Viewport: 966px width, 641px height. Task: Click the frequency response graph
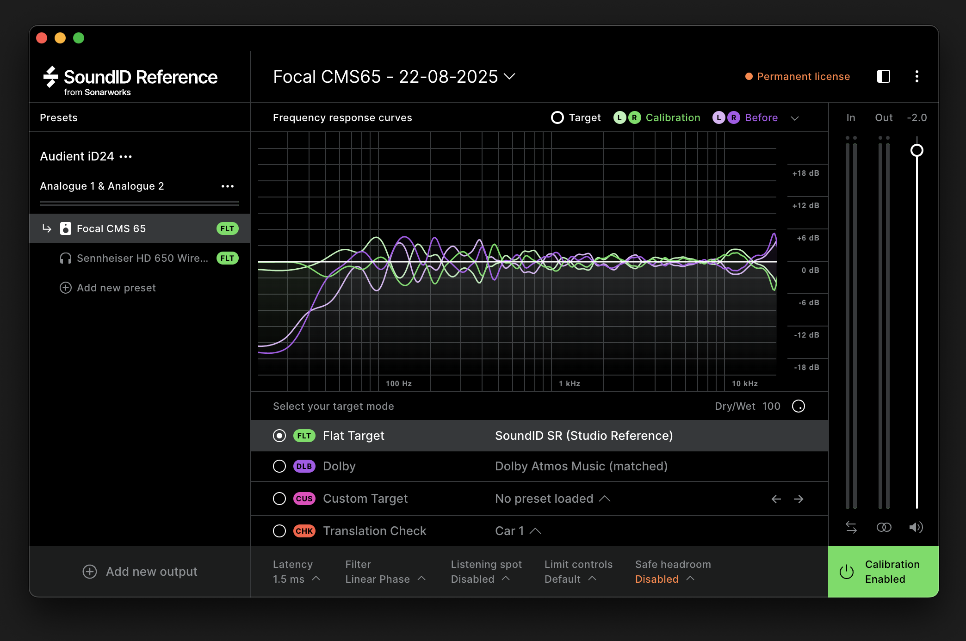(x=517, y=262)
